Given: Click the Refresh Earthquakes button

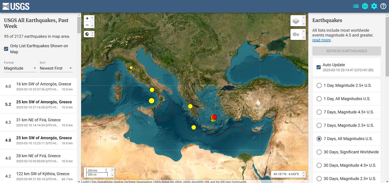Looking at the screenshot, I should coord(347,51).
